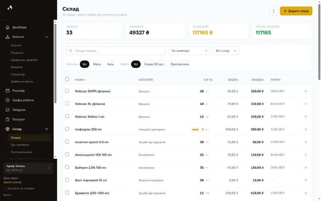Click sort arrow next to НАЗВА header
The height and width of the screenshot is (201, 321).
pyautogui.click(x=86, y=80)
